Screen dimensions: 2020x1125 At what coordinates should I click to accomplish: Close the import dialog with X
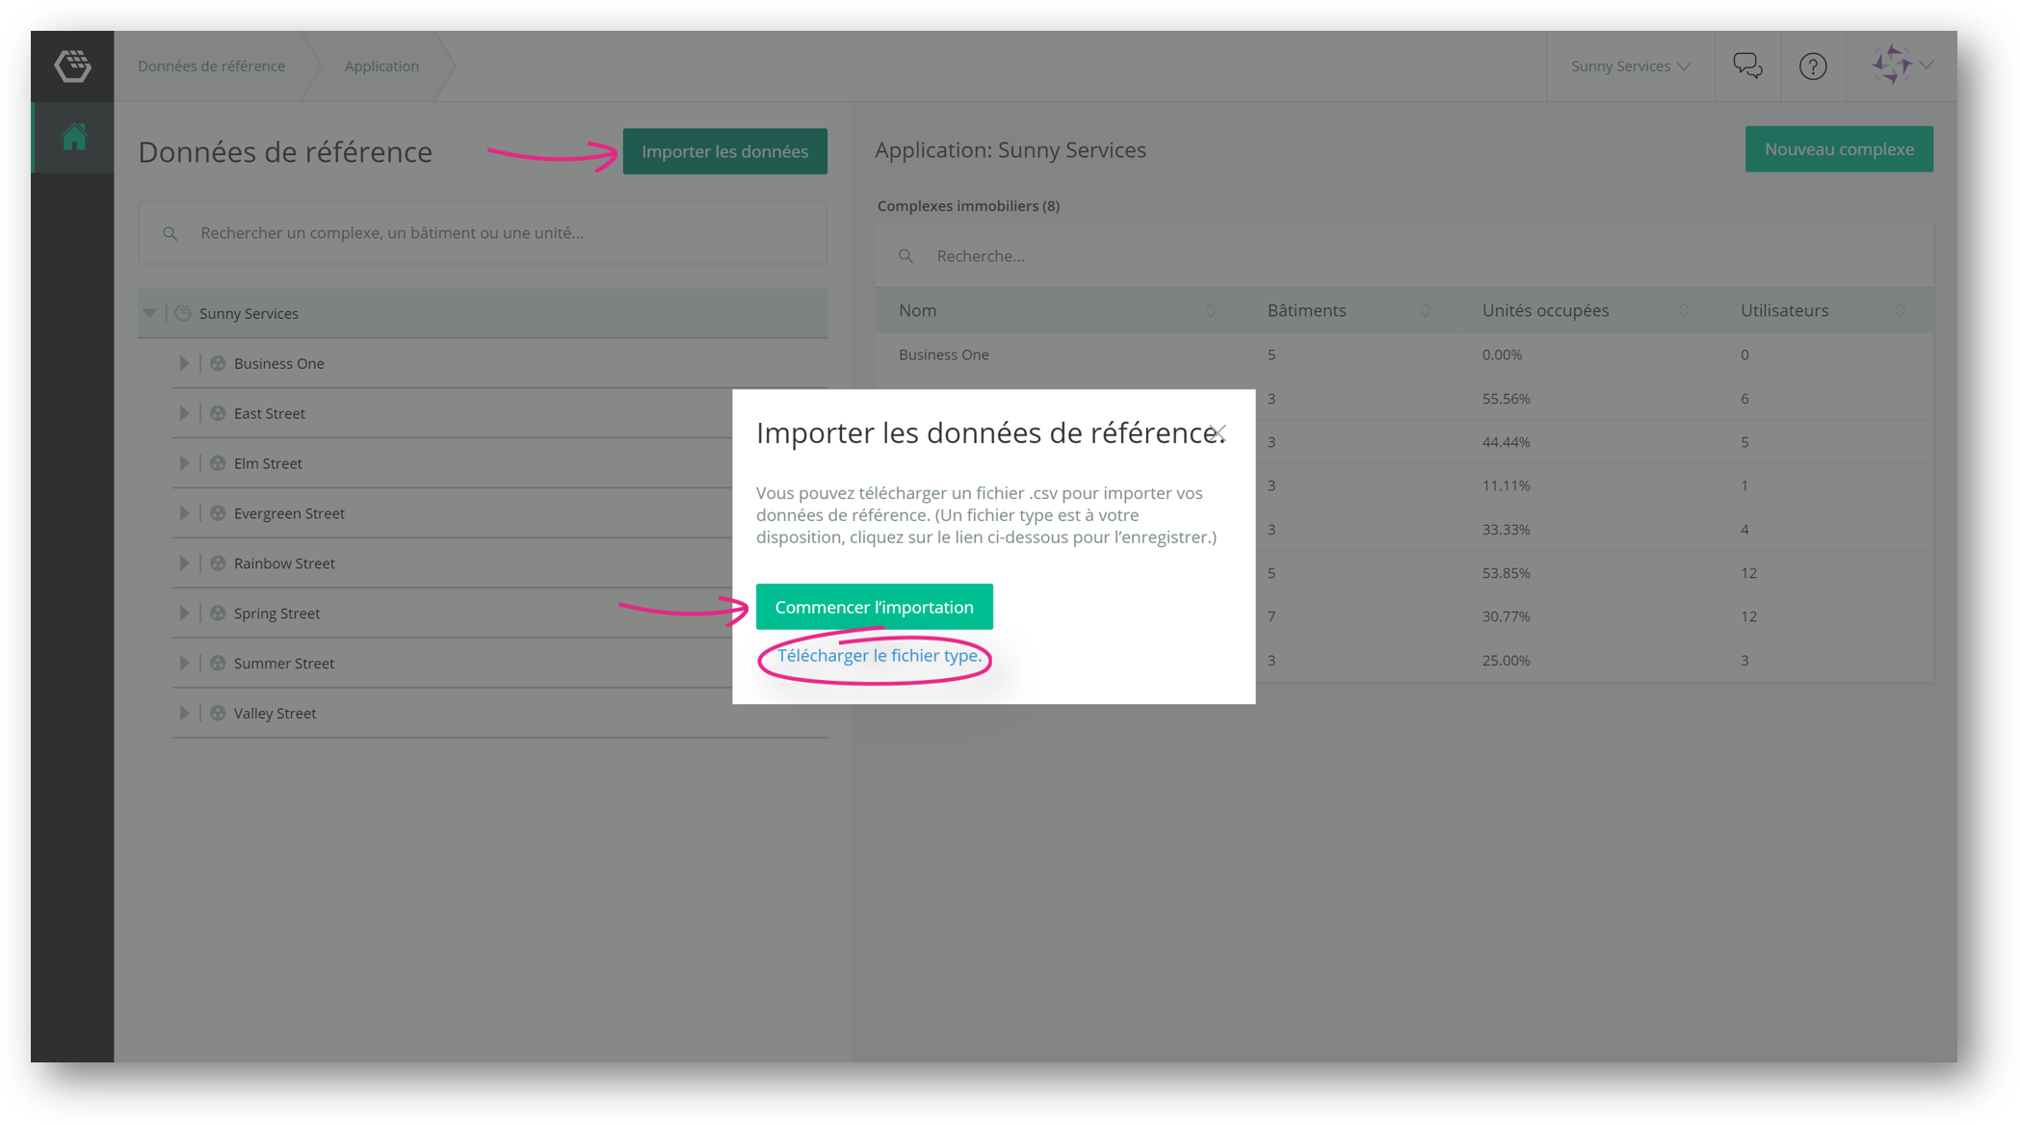tap(1219, 433)
